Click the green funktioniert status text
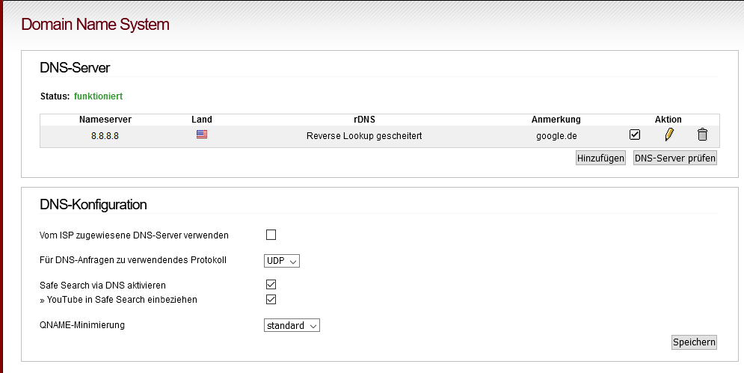The width and height of the screenshot is (744, 373). pos(98,96)
